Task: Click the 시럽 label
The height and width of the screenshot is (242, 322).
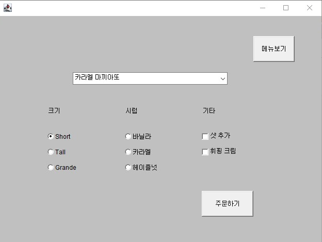Action: [x=132, y=110]
